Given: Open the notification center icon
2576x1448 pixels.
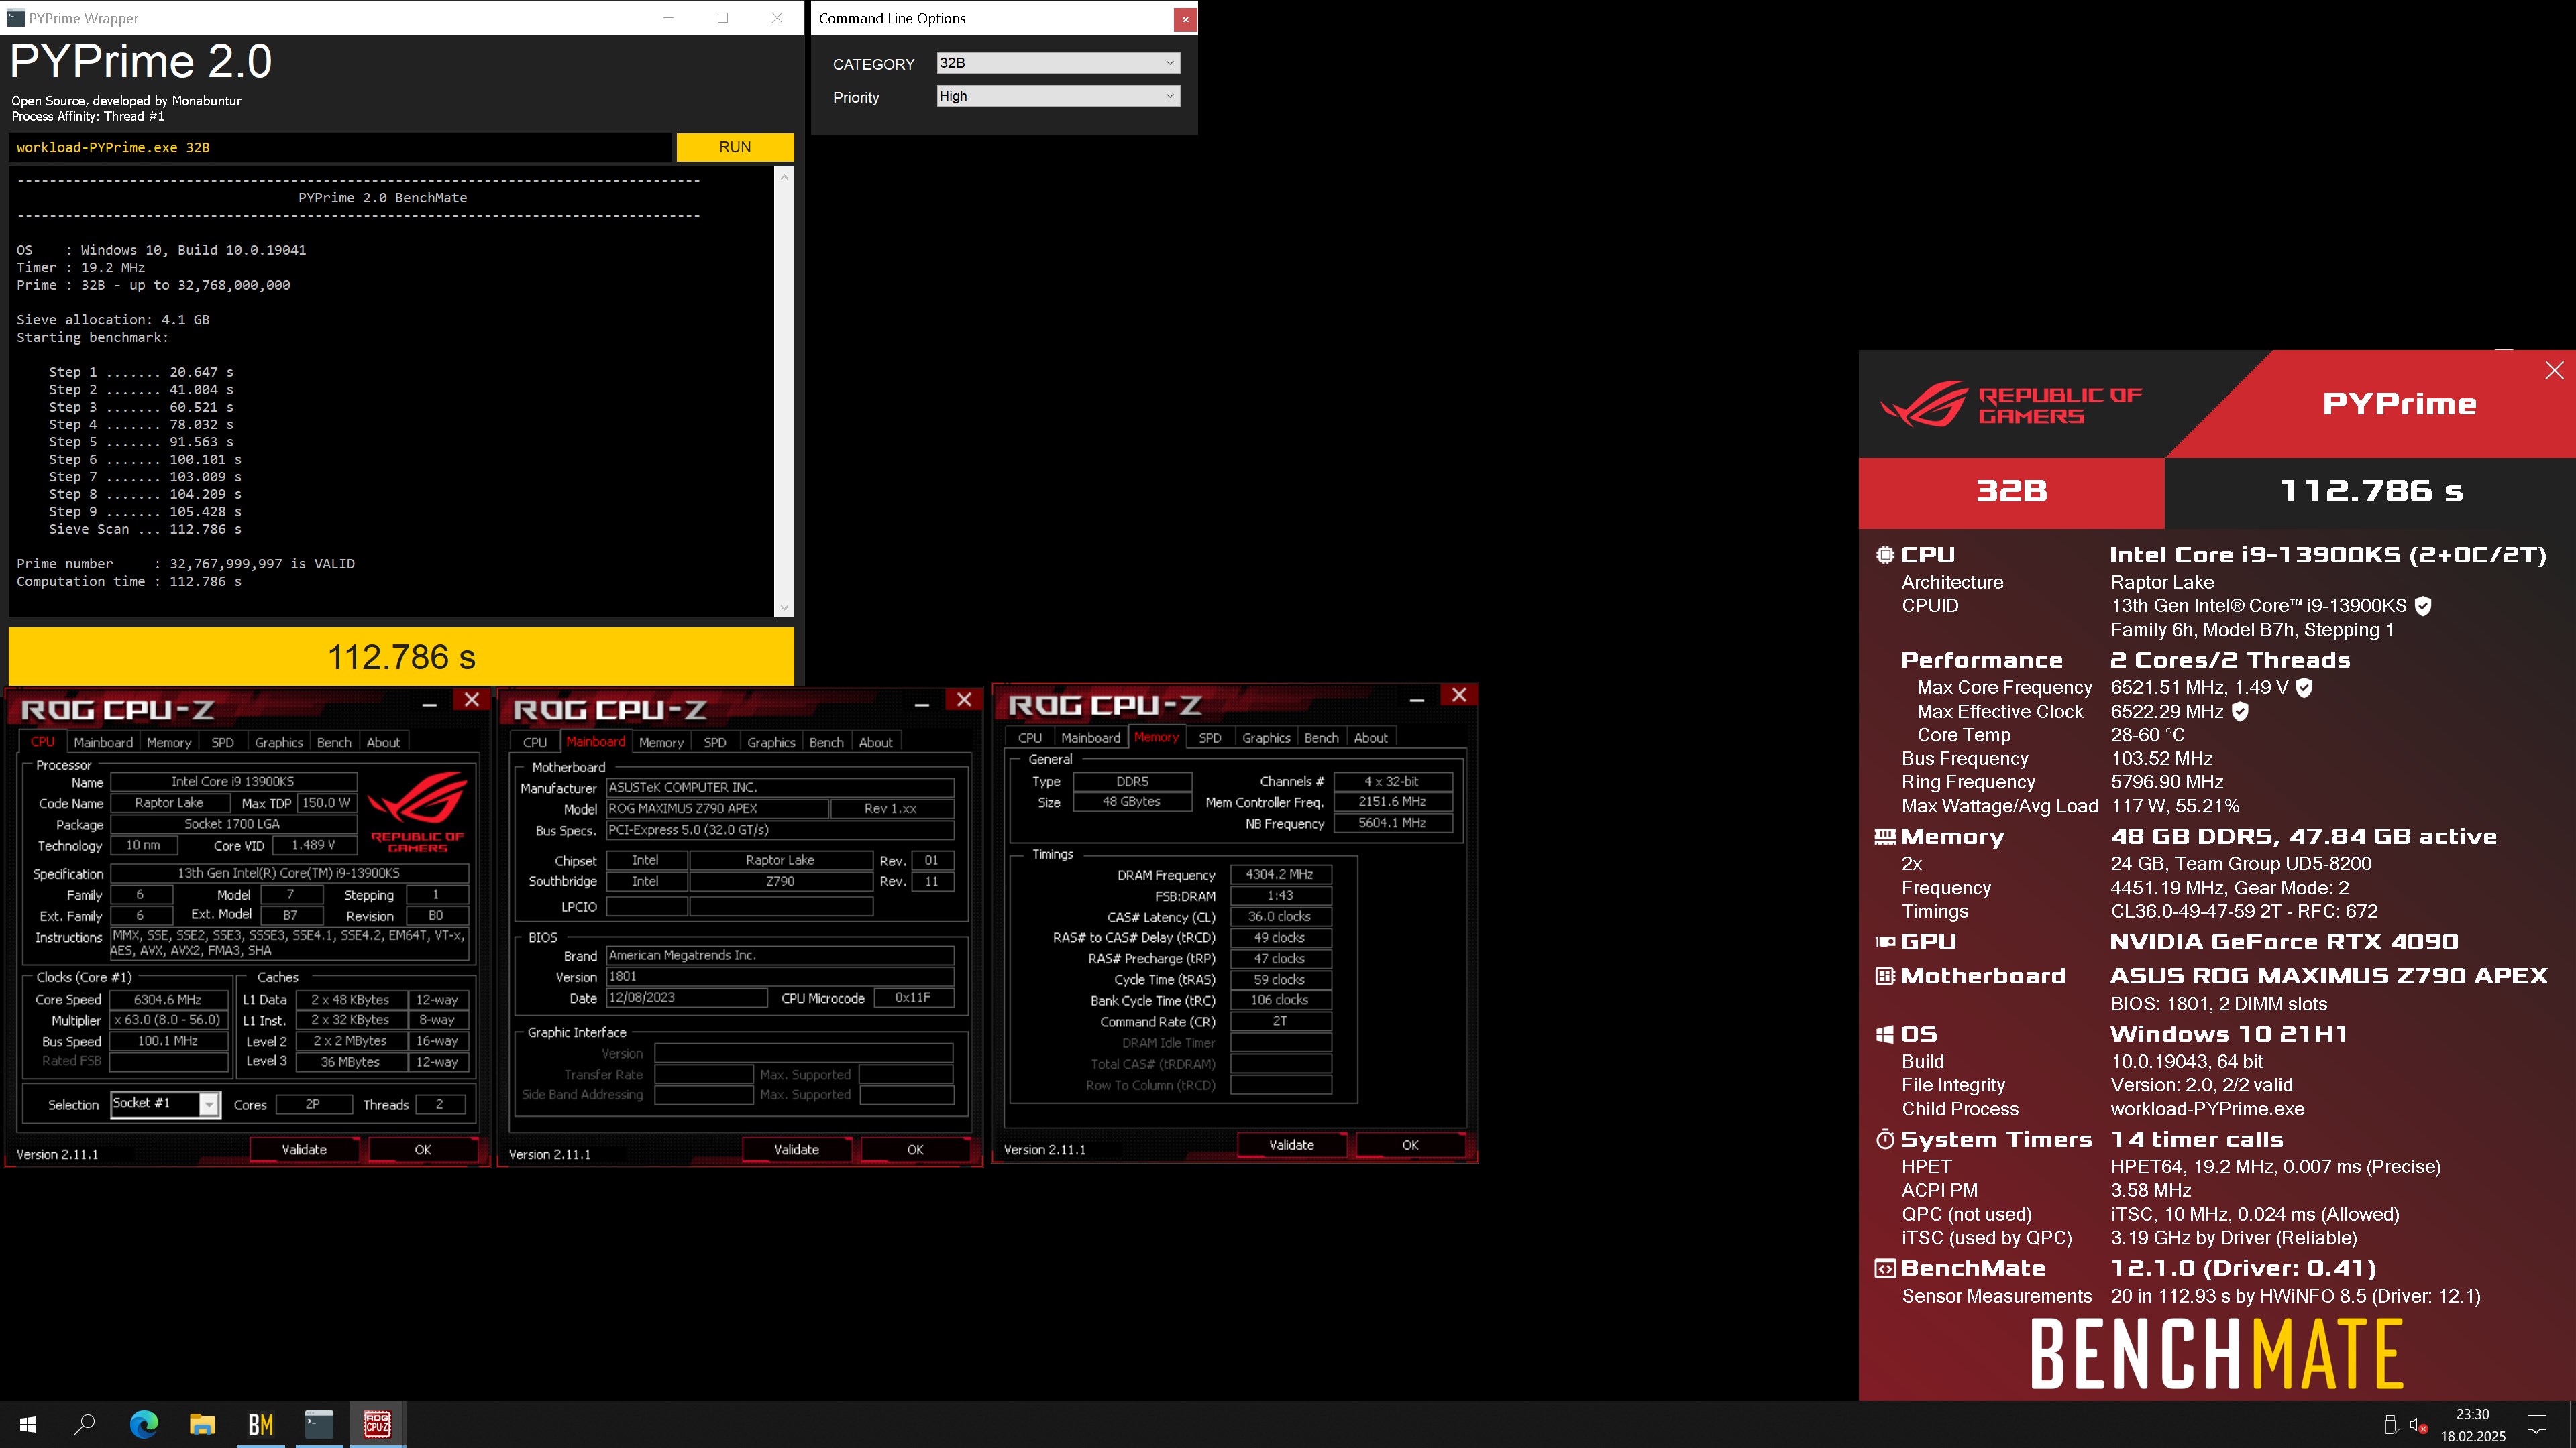Looking at the screenshot, I should 2537,1424.
